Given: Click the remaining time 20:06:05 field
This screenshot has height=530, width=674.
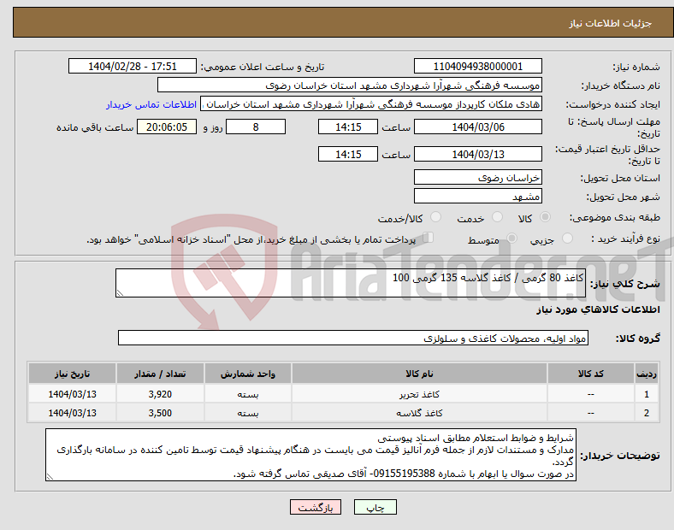Looking at the screenshot, I should click(167, 127).
